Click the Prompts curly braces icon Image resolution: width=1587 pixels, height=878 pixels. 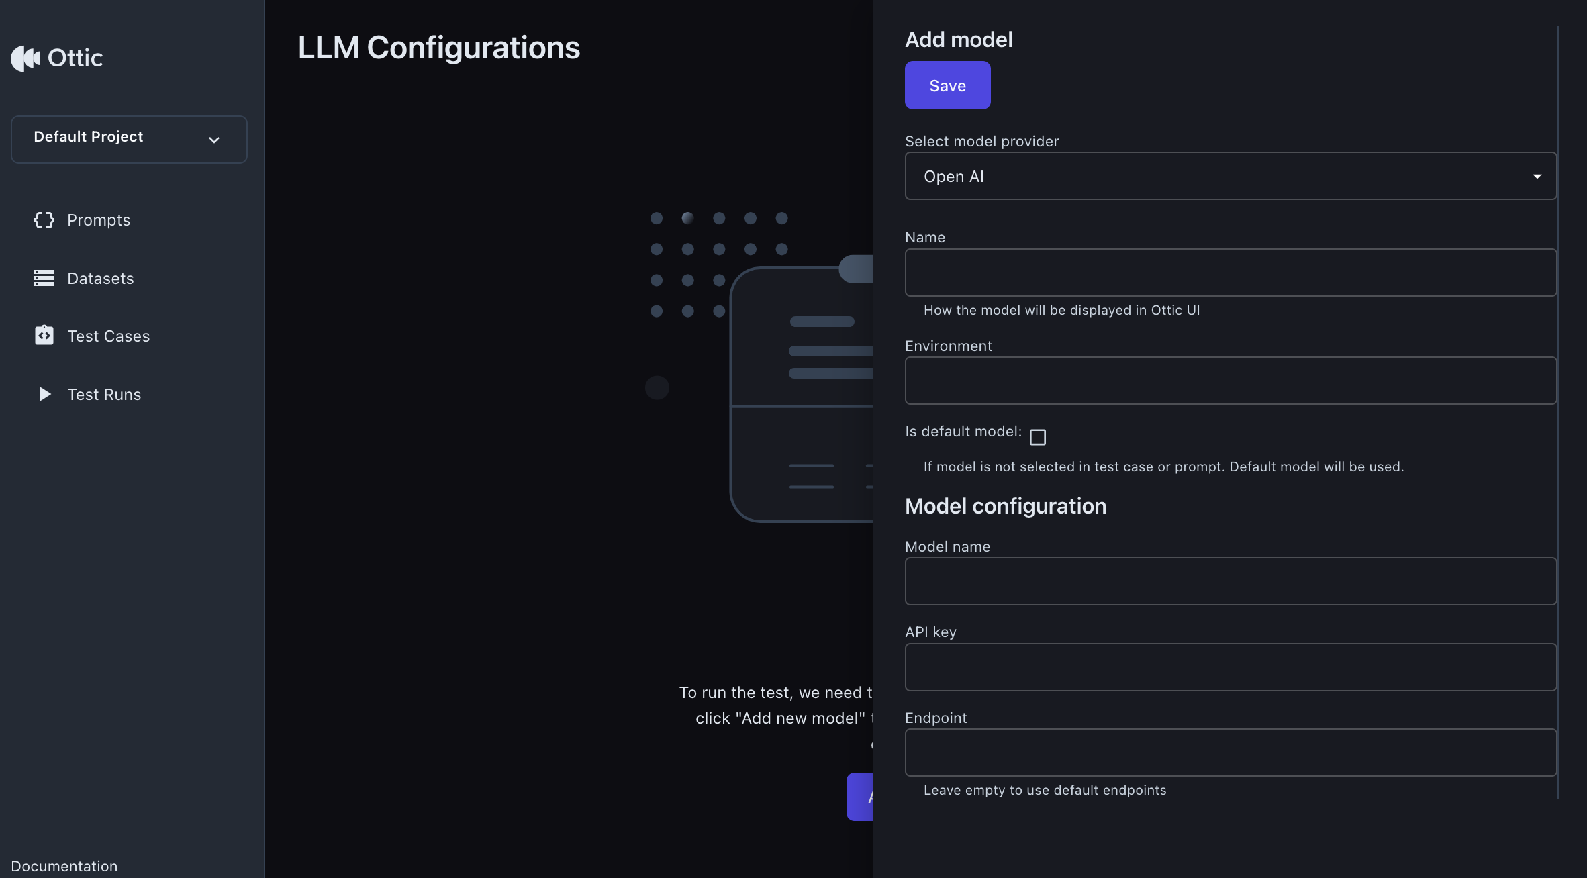pos(44,220)
